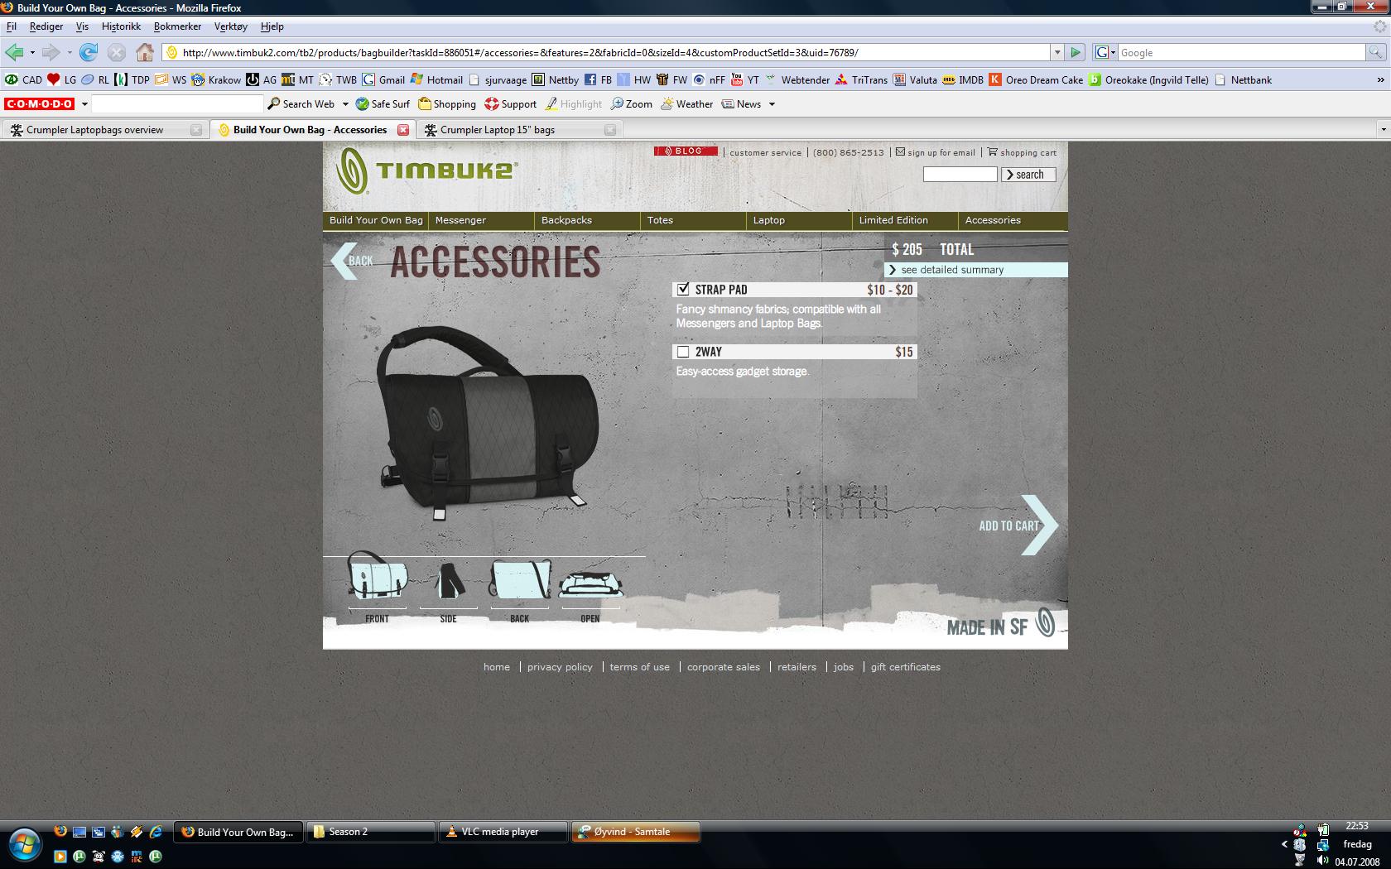
Task: Click the Blog badge in site header
Action: coord(686,151)
